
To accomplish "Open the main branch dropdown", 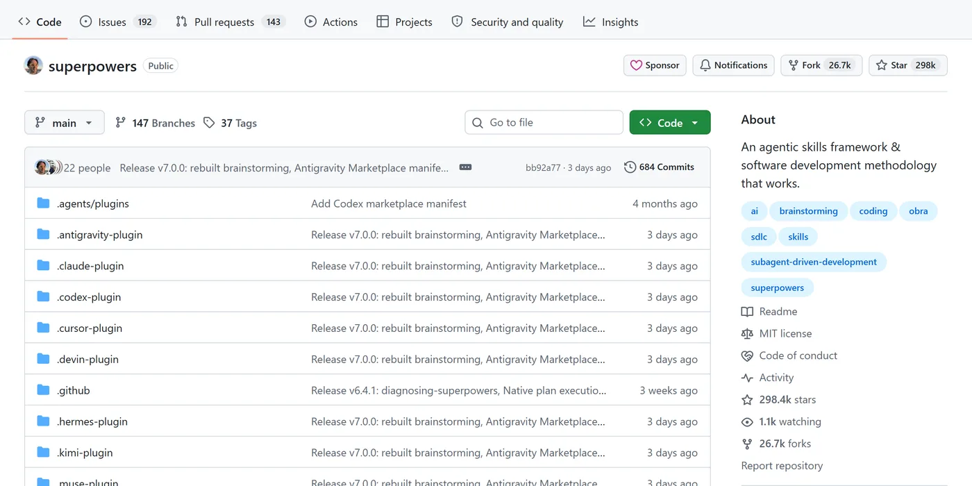I will coord(65,122).
